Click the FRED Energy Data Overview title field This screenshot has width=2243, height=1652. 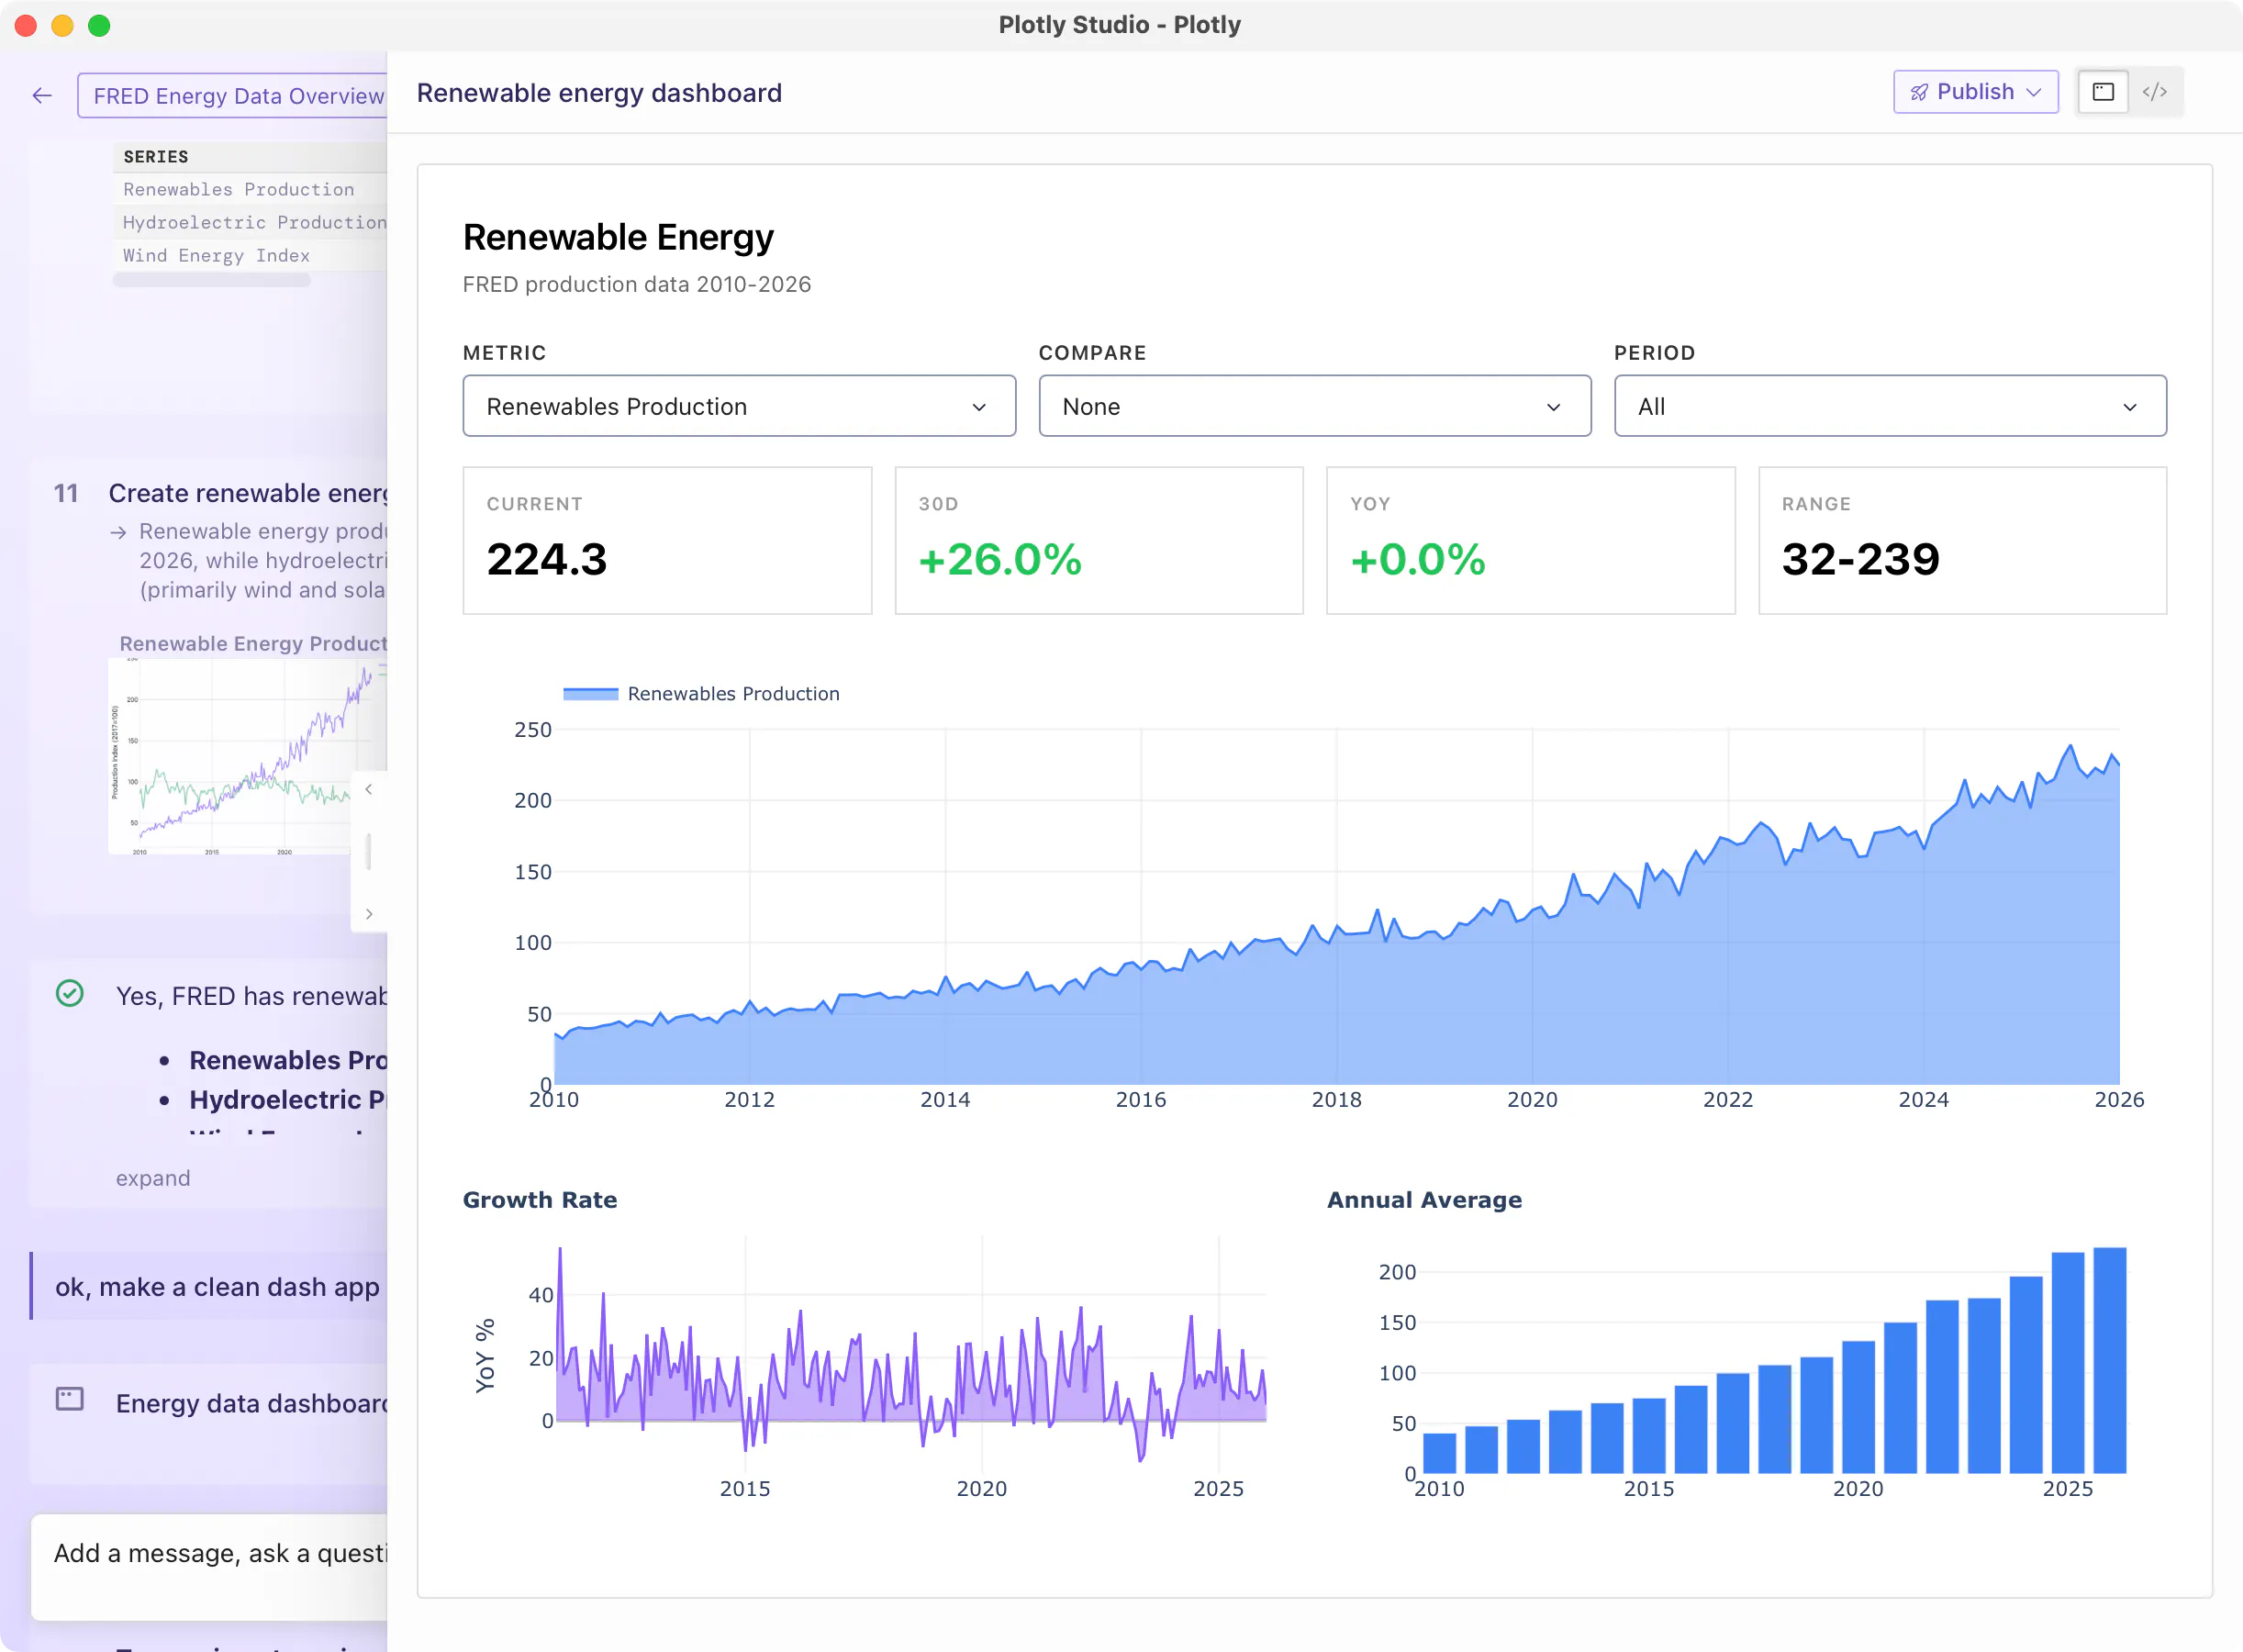pos(233,96)
